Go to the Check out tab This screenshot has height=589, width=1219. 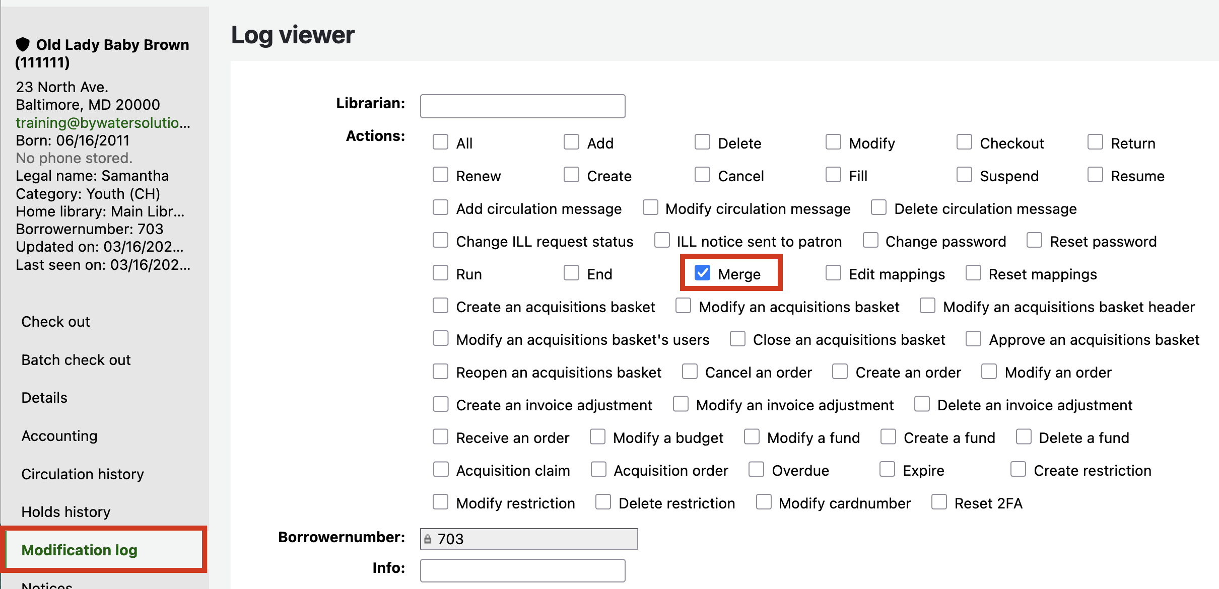coord(55,322)
